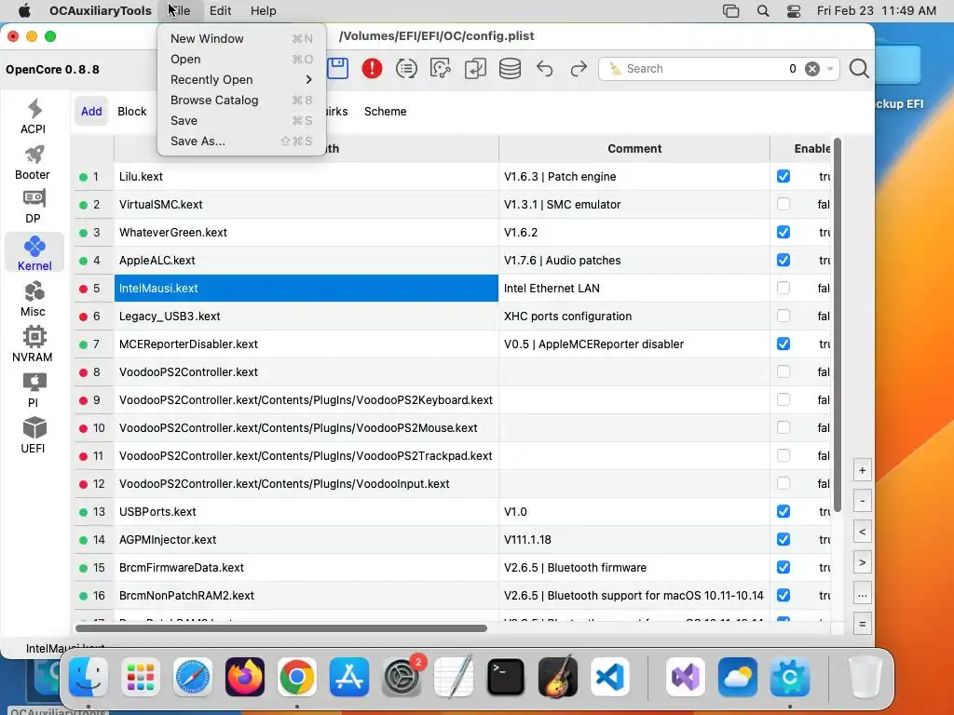The width and height of the screenshot is (954, 715).
Task: Click the horizontal scrollbar below the table
Action: click(x=281, y=628)
